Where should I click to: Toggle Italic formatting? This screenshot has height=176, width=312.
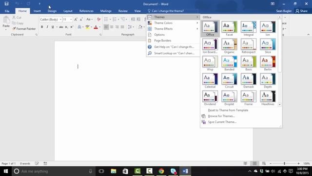point(47,27)
